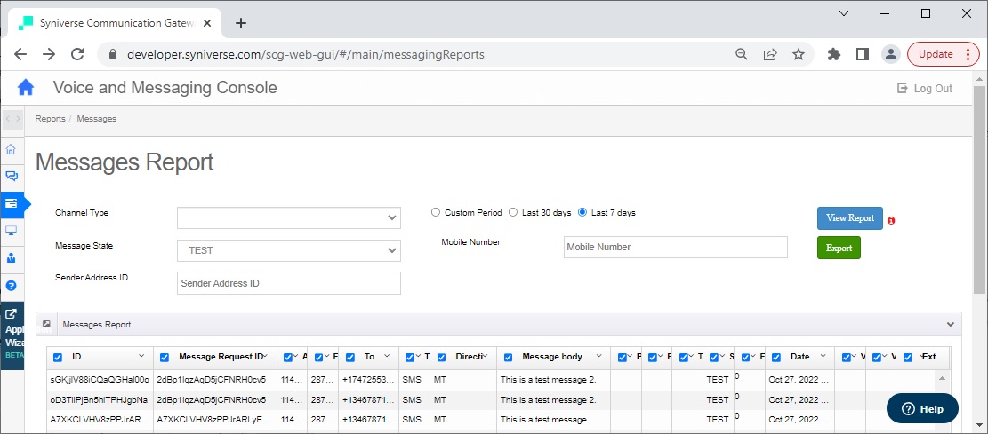The image size is (988, 434).
Task: Click the padlock site info icon
Action: click(114, 54)
